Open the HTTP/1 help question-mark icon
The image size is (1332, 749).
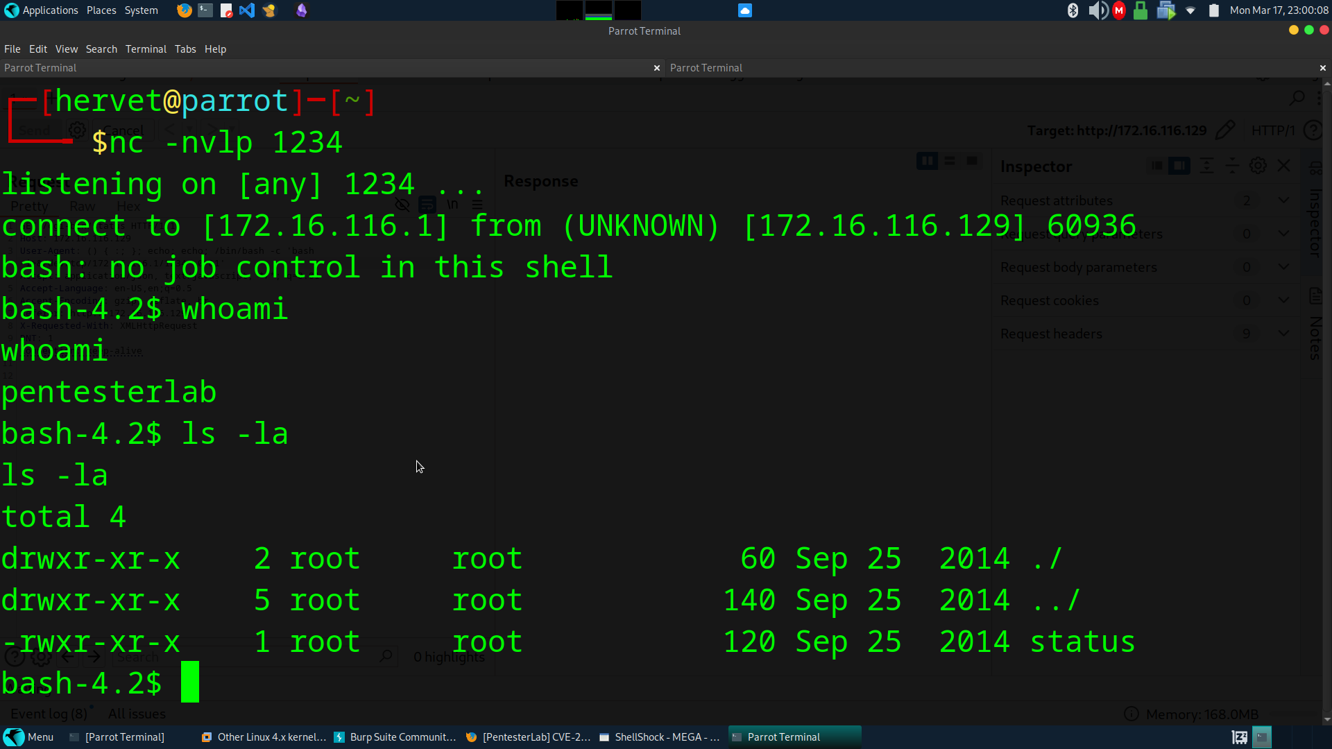coord(1314,130)
